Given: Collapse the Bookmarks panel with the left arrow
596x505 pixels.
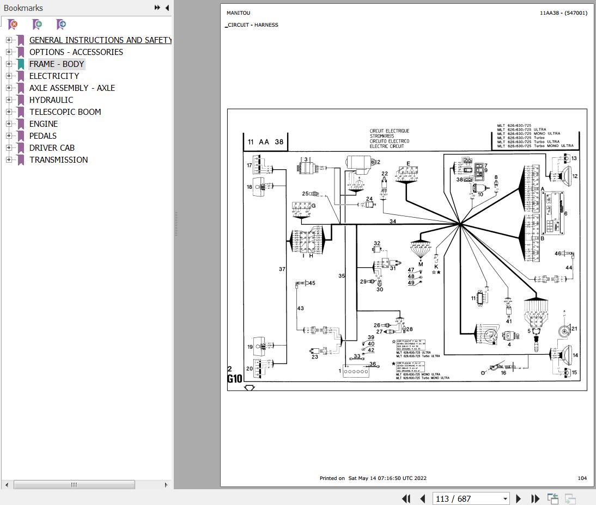Looking at the screenshot, I should click(x=167, y=8).
